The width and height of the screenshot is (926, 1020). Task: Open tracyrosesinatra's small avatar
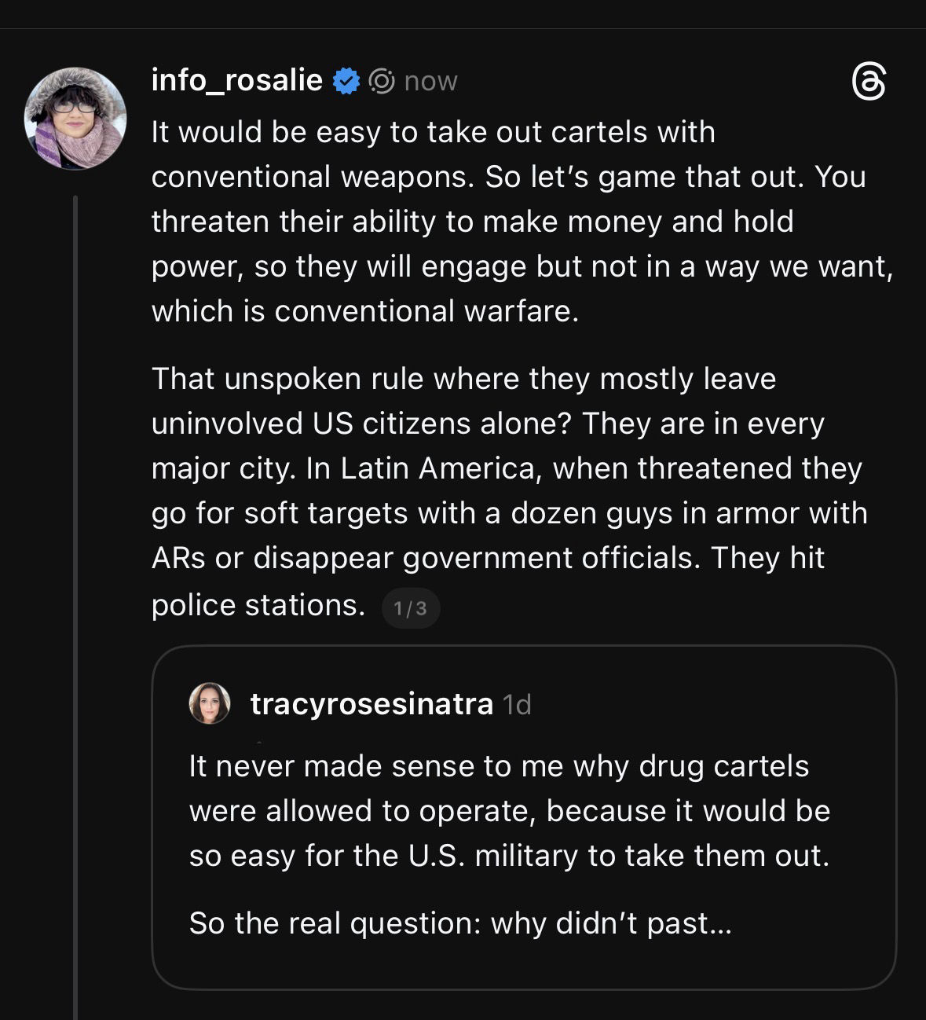[210, 703]
